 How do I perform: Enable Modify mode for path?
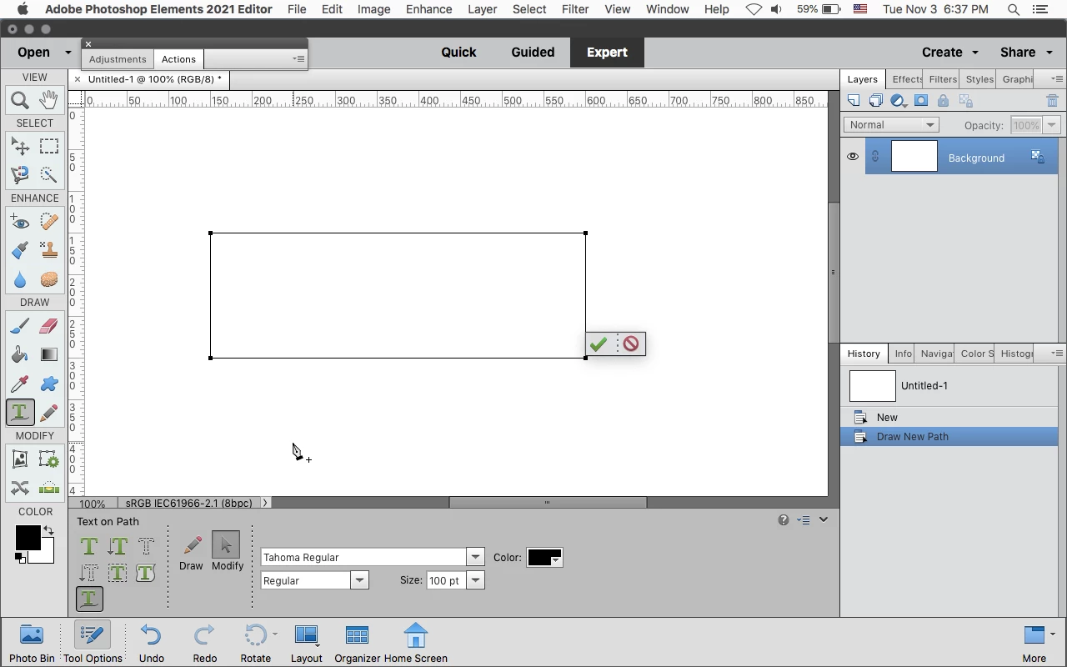click(x=227, y=552)
